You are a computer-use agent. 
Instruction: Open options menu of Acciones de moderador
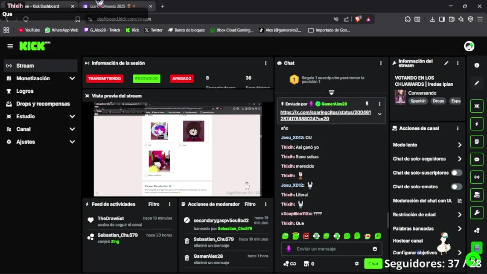pos(266,204)
